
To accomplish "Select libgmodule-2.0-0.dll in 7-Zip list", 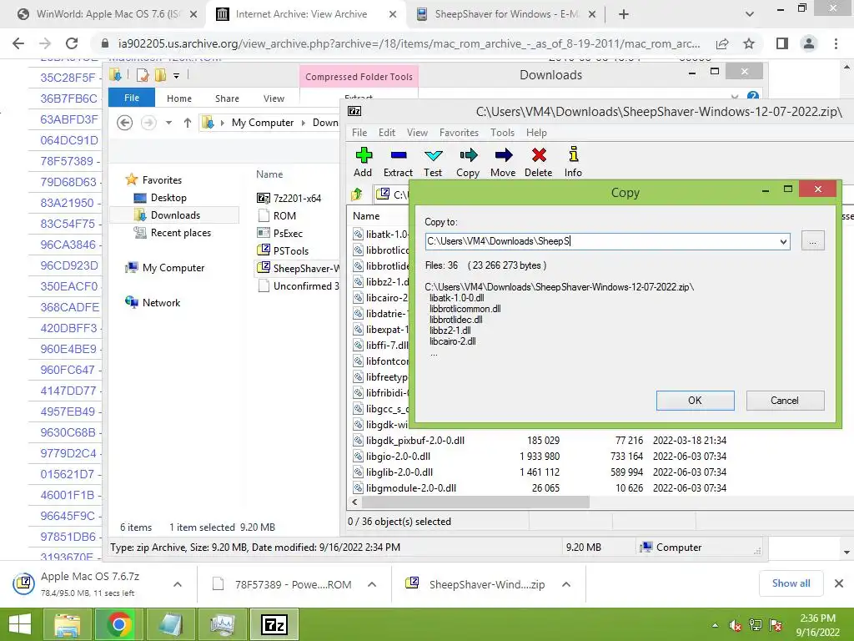I will [x=410, y=487].
